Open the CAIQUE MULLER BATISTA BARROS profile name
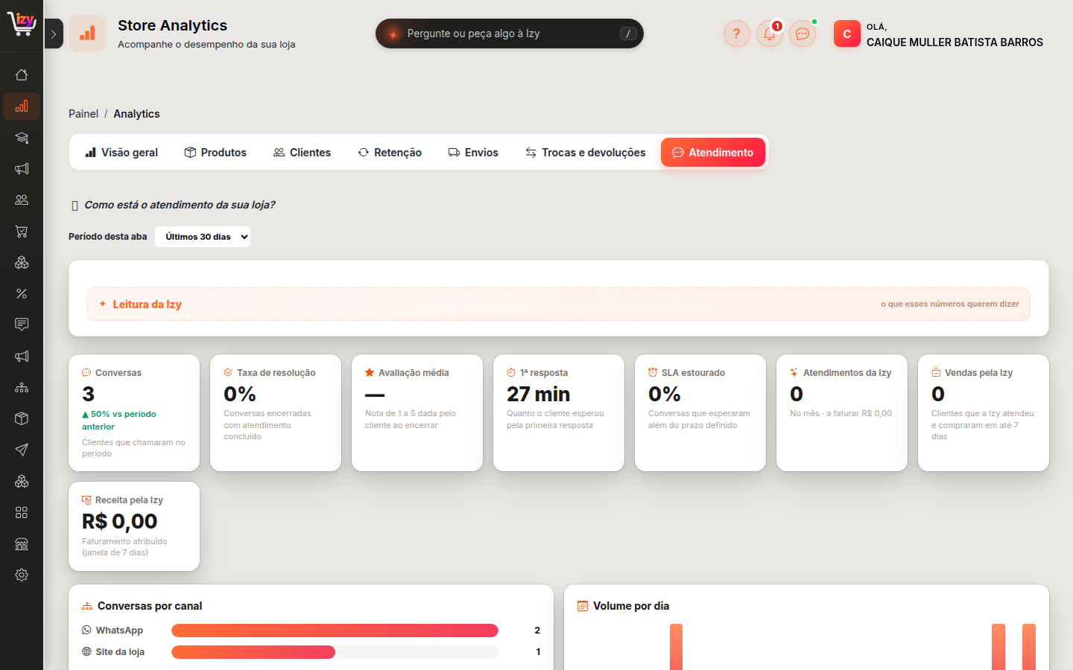Image resolution: width=1073 pixels, height=670 pixels. (x=955, y=42)
